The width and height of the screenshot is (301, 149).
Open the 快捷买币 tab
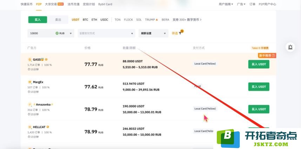click(27, 4)
